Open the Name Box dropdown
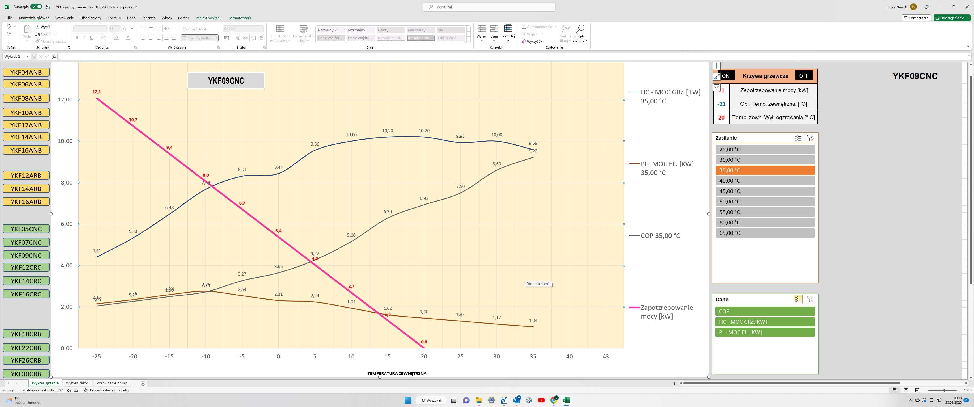The height and width of the screenshot is (407, 974). click(x=28, y=56)
